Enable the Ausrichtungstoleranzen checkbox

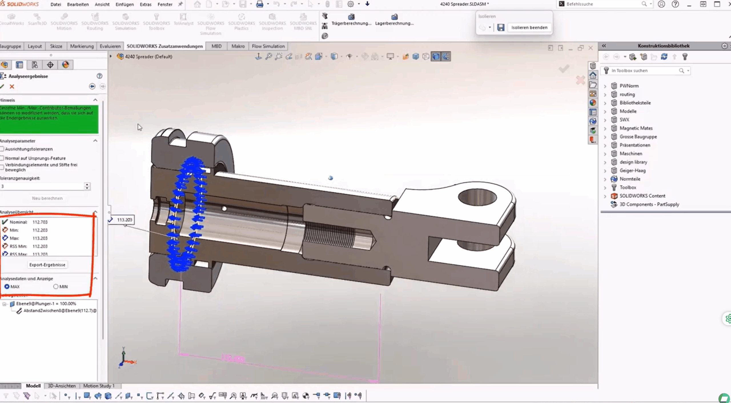tap(2, 149)
